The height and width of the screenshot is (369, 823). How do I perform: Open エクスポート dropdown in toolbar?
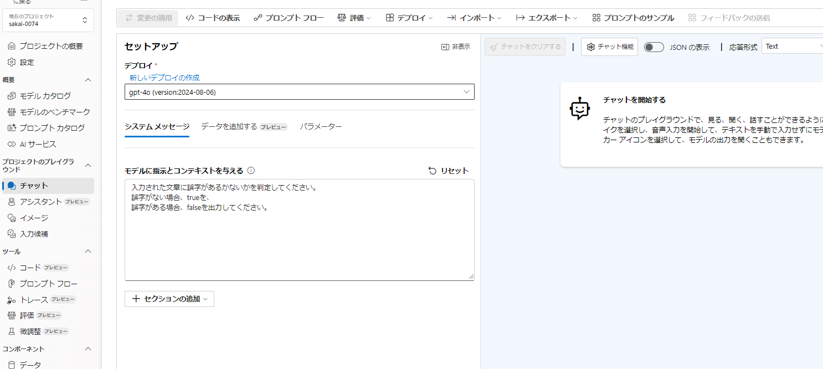(547, 18)
